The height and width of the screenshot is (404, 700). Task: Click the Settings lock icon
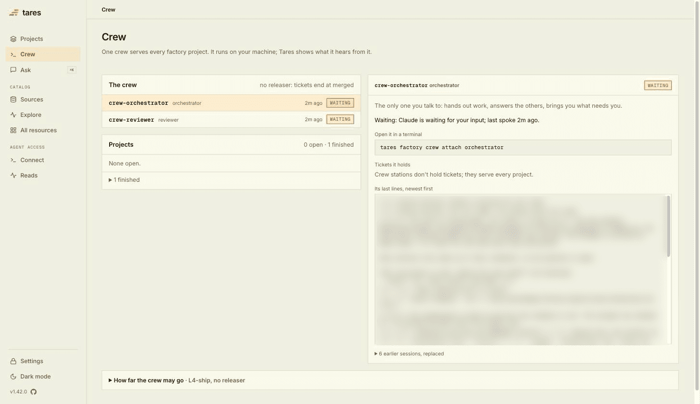(13, 361)
